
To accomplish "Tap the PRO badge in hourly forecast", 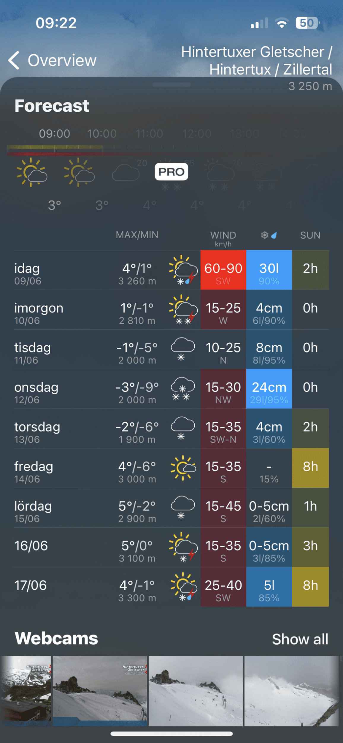I will coord(171,172).
